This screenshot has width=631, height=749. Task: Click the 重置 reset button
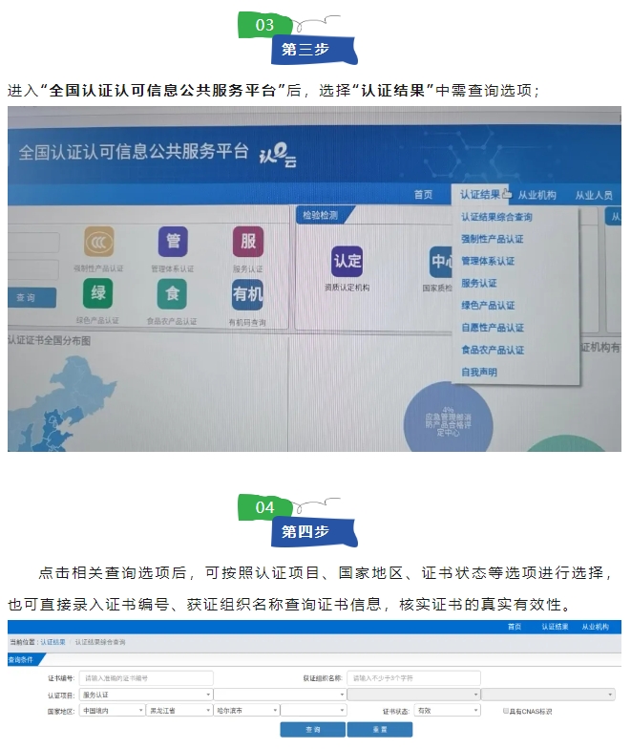[x=380, y=729]
